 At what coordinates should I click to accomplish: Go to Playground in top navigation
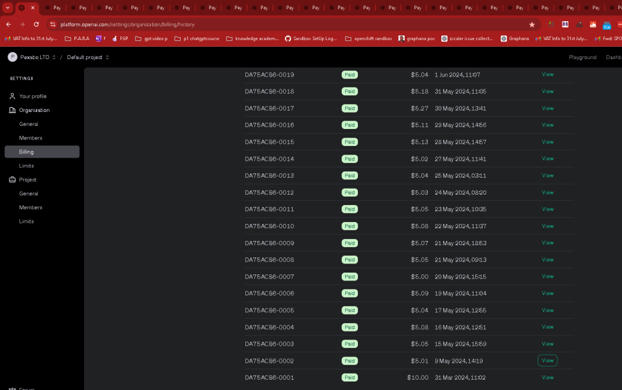point(582,57)
